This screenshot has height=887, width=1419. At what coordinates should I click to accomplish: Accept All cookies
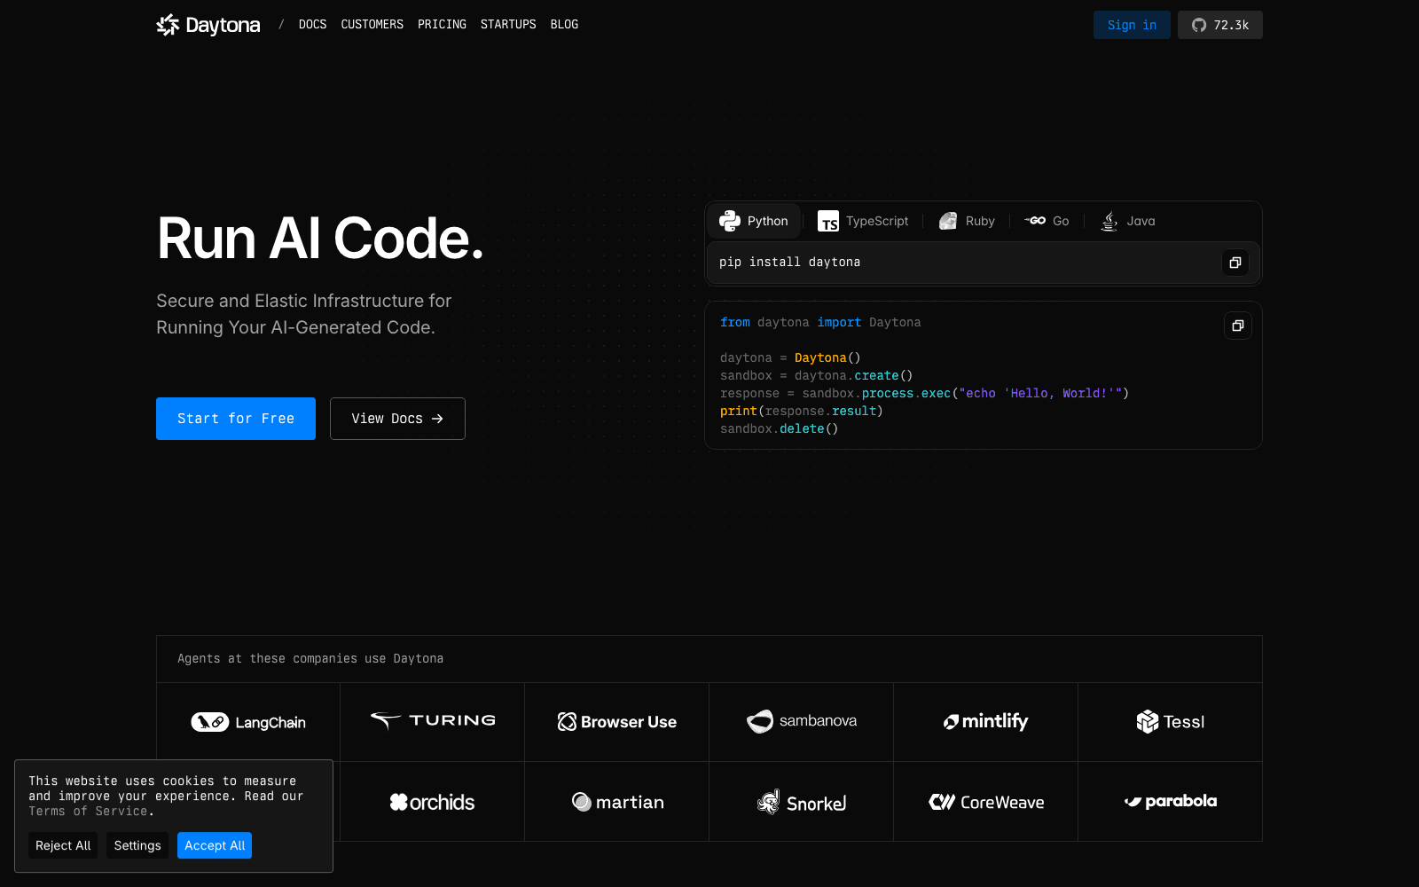[215, 845]
